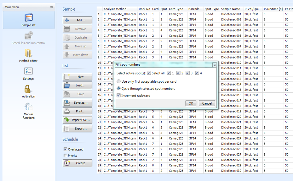Viewport: 293px width, 181px height.
Task: Select the Diclofenac 025 sample row
Action: [231, 144]
